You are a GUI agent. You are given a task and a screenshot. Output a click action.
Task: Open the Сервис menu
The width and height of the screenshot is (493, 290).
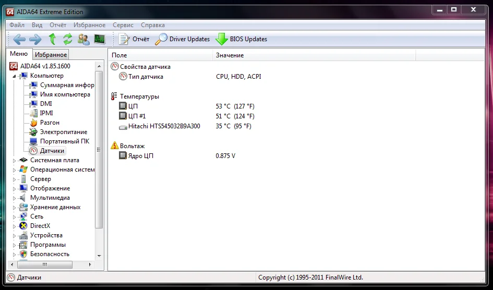[123, 25]
